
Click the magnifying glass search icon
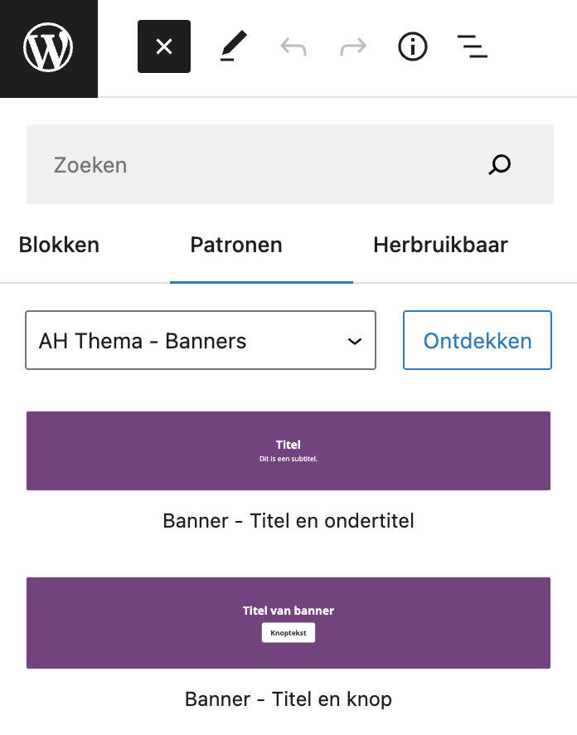[x=500, y=164]
